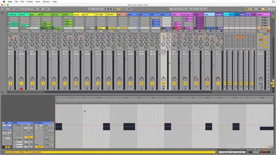Unfold the Noise group track
This screenshot has height=155, width=276.
pyautogui.click(x=126, y=15)
